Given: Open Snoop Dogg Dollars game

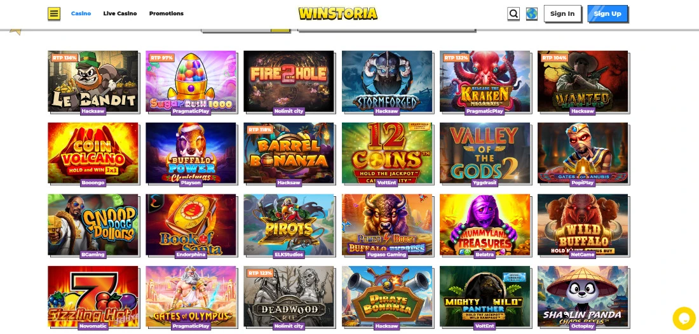Looking at the screenshot, I should pyautogui.click(x=93, y=224).
